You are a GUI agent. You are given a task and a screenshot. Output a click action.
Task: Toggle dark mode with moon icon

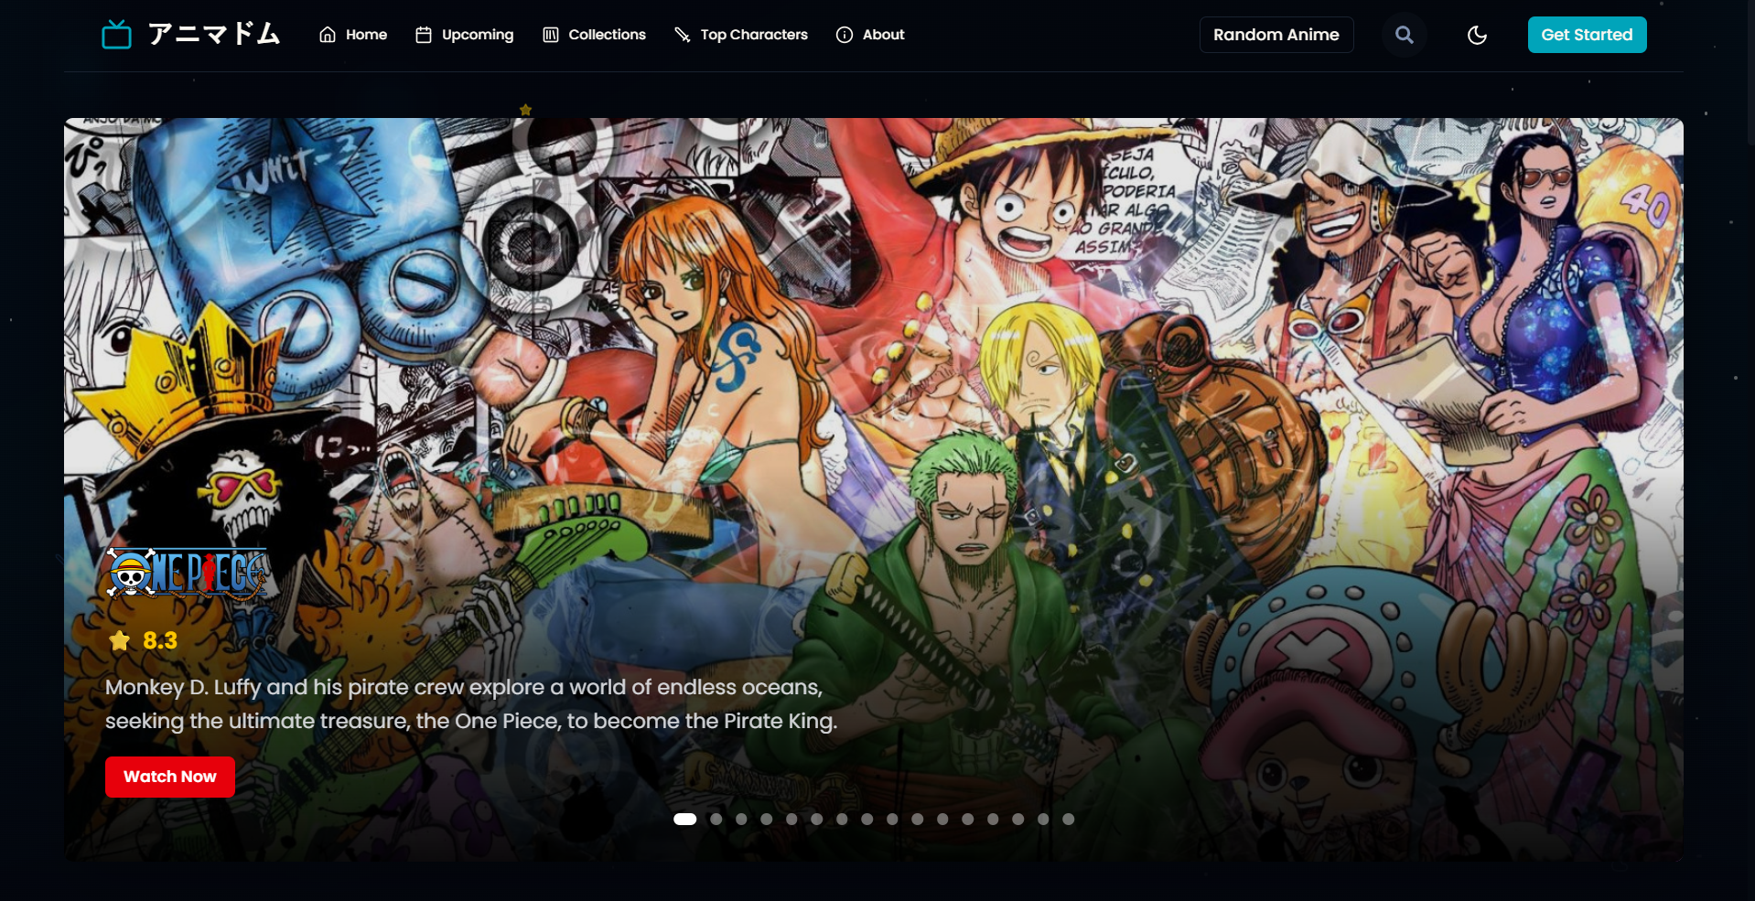pos(1477,35)
